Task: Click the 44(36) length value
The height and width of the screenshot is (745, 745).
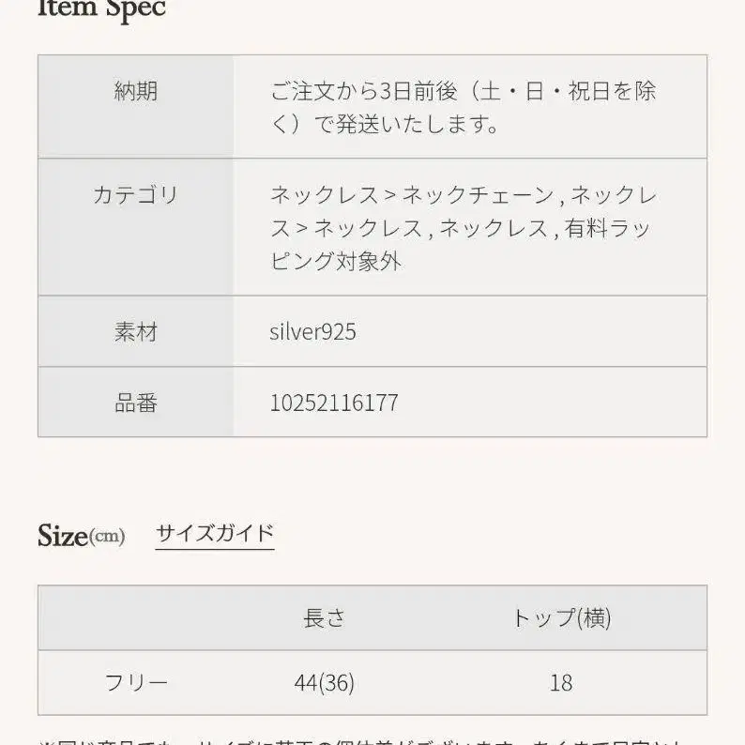Action: tap(324, 683)
